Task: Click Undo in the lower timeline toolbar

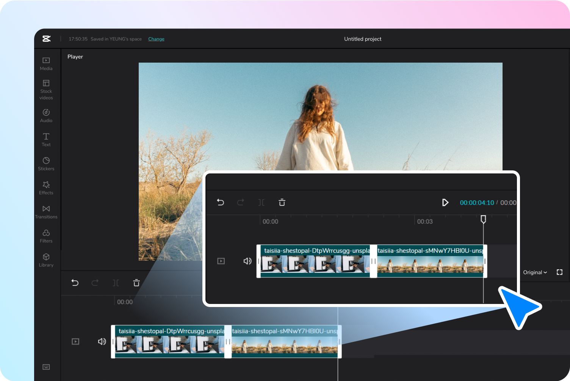Action: pyautogui.click(x=75, y=283)
